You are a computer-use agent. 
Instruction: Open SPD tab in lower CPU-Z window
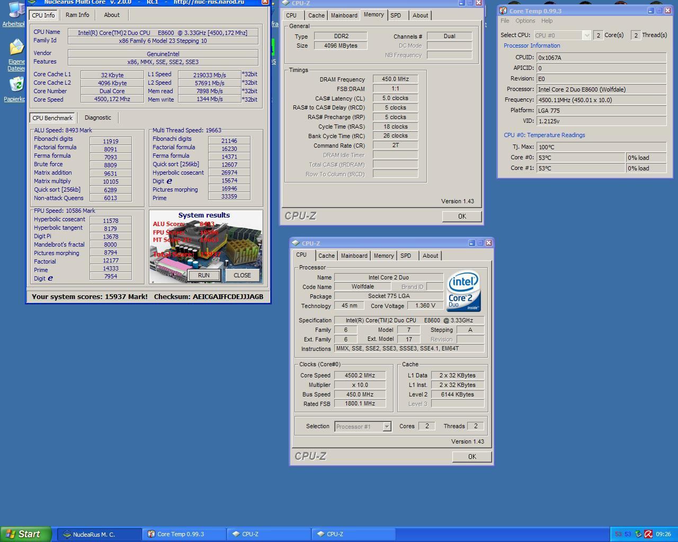point(406,256)
